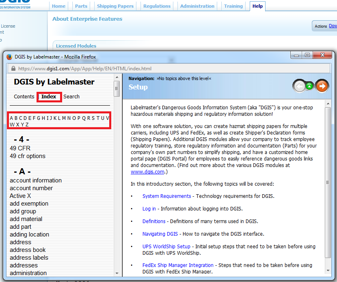Open the System Requirements link
The width and height of the screenshot is (337, 282).
coord(166,196)
